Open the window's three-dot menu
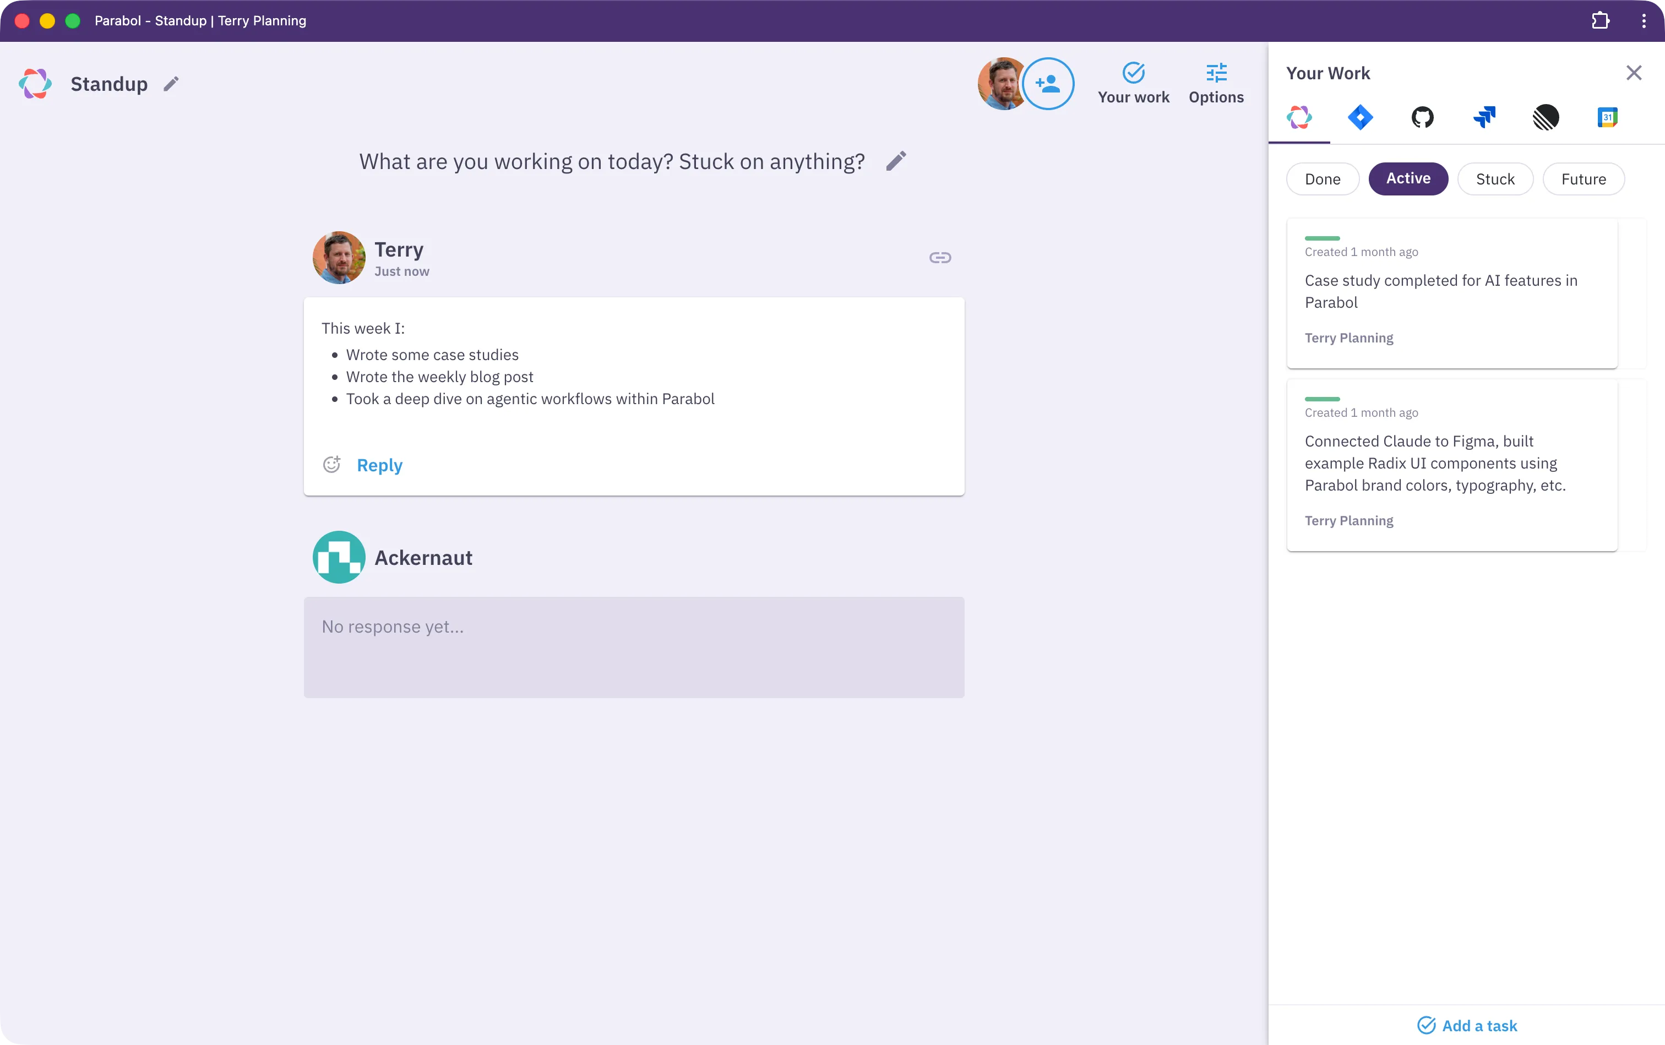 point(1644,21)
